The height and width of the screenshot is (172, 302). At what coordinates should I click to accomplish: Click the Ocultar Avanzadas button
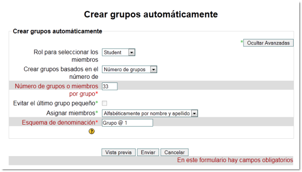pos(268,43)
